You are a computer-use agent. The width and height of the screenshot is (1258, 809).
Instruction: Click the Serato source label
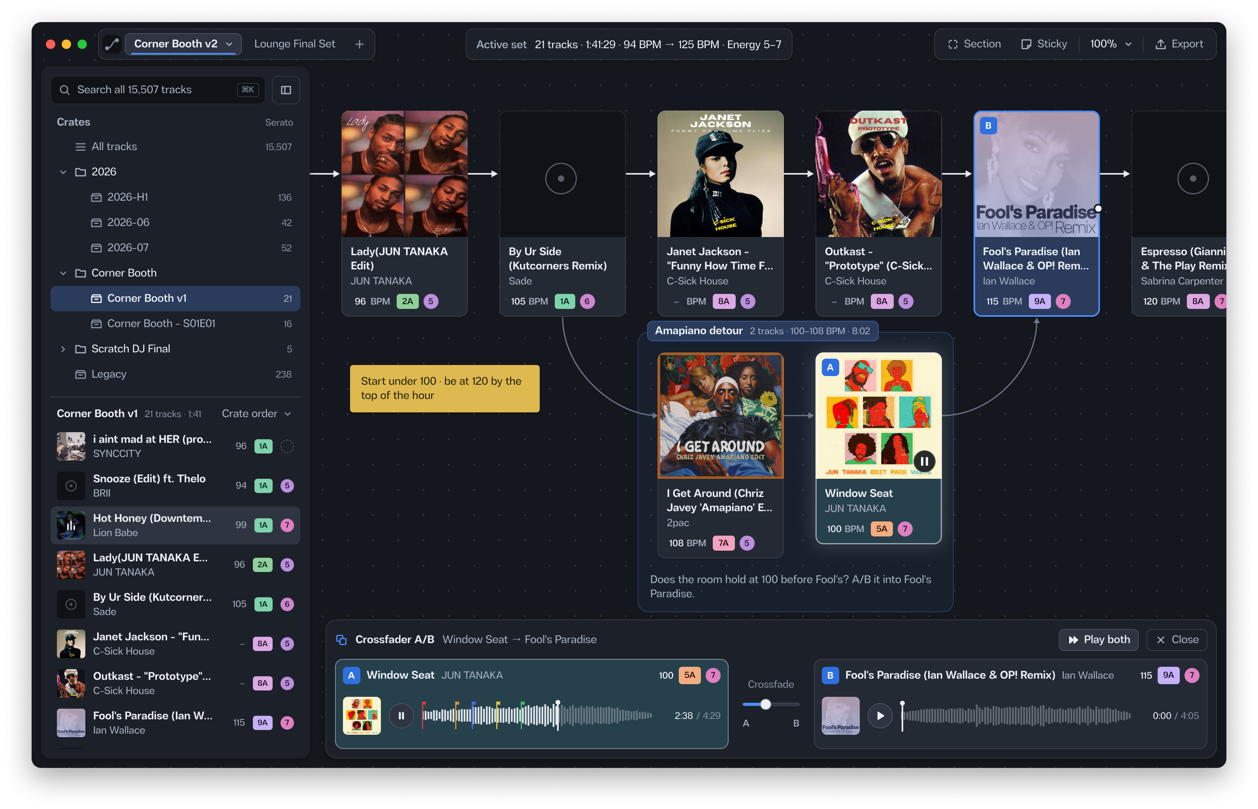(279, 122)
